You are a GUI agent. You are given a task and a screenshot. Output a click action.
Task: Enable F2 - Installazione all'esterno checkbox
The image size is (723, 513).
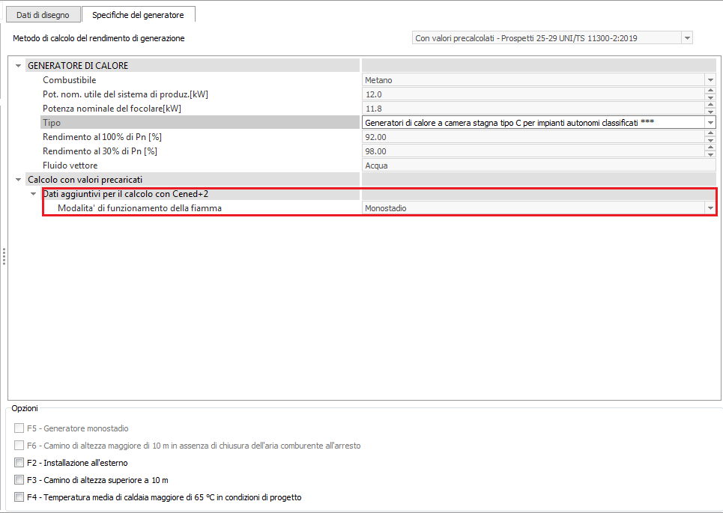(x=19, y=463)
